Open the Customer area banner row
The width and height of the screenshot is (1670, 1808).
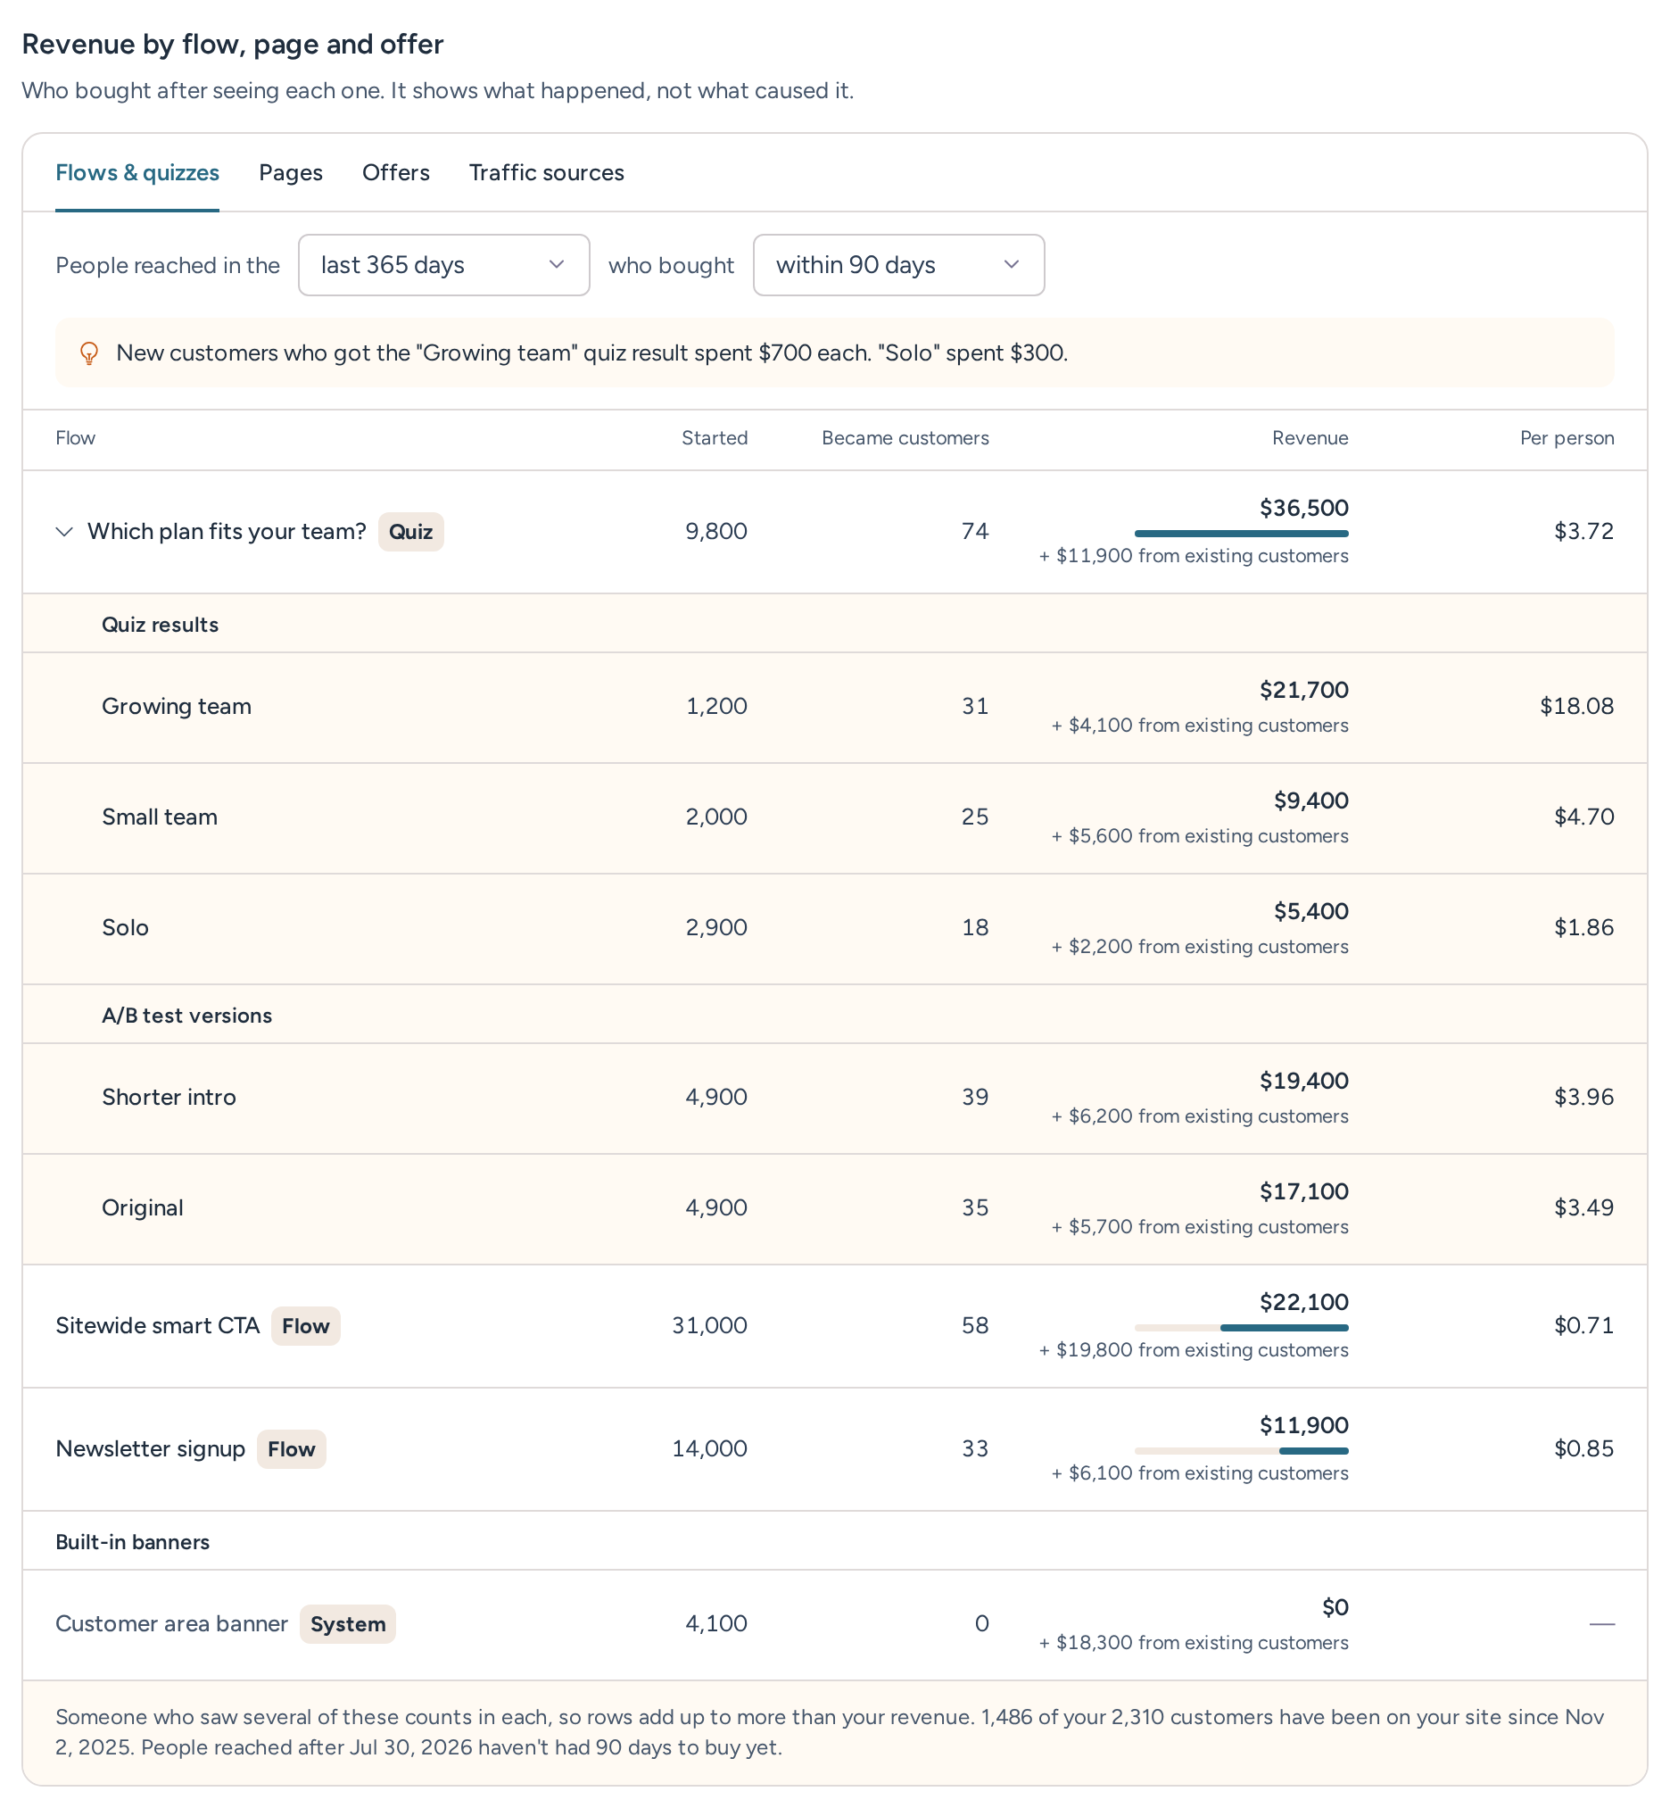pos(834,1624)
